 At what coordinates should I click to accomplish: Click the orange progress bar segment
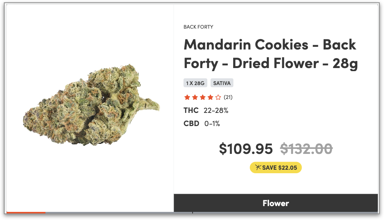coord(26,213)
